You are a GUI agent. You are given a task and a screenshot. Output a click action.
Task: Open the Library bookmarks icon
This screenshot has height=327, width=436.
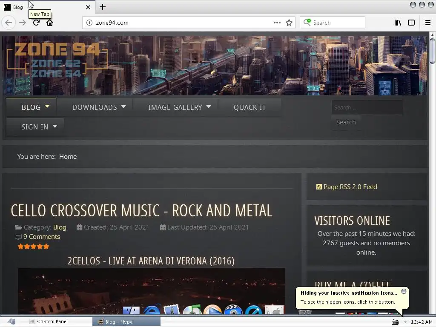(x=398, y=23)
